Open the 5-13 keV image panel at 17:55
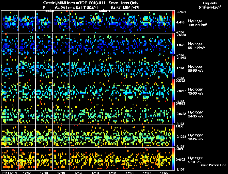This screenshot has width=228, height=174. [x=164, y=159]
